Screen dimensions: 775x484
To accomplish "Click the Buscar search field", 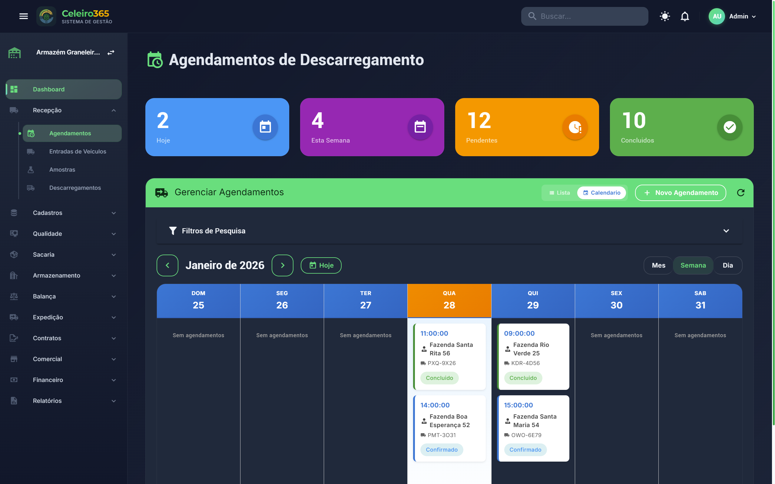I will click(585, 16).
